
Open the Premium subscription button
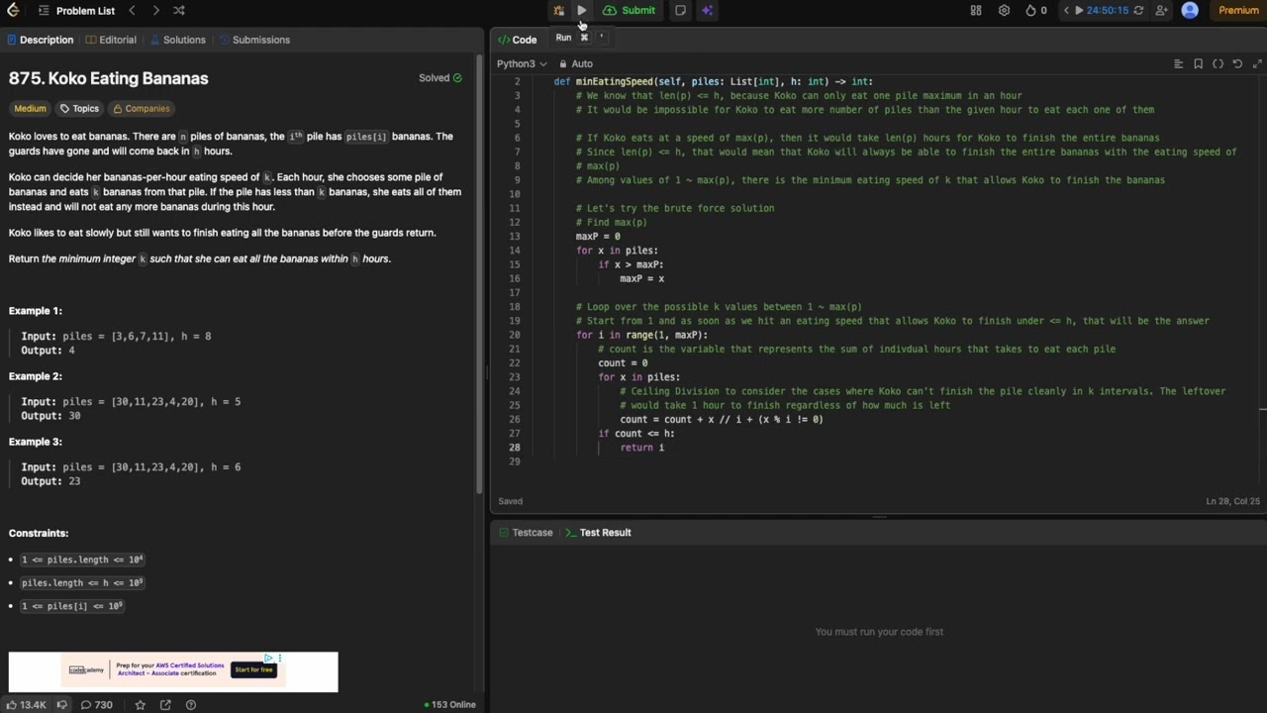[1238, 10]
